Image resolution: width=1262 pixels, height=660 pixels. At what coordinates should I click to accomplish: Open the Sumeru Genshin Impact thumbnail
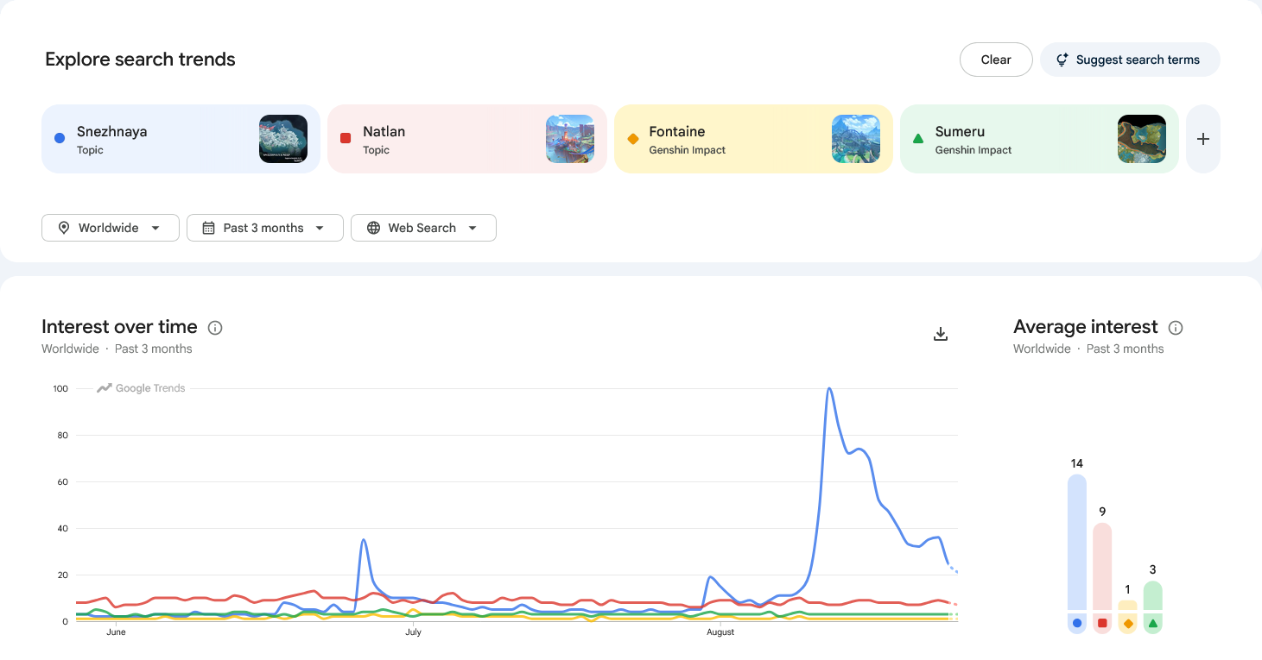pyautogui.click(x=1142, y=139)
